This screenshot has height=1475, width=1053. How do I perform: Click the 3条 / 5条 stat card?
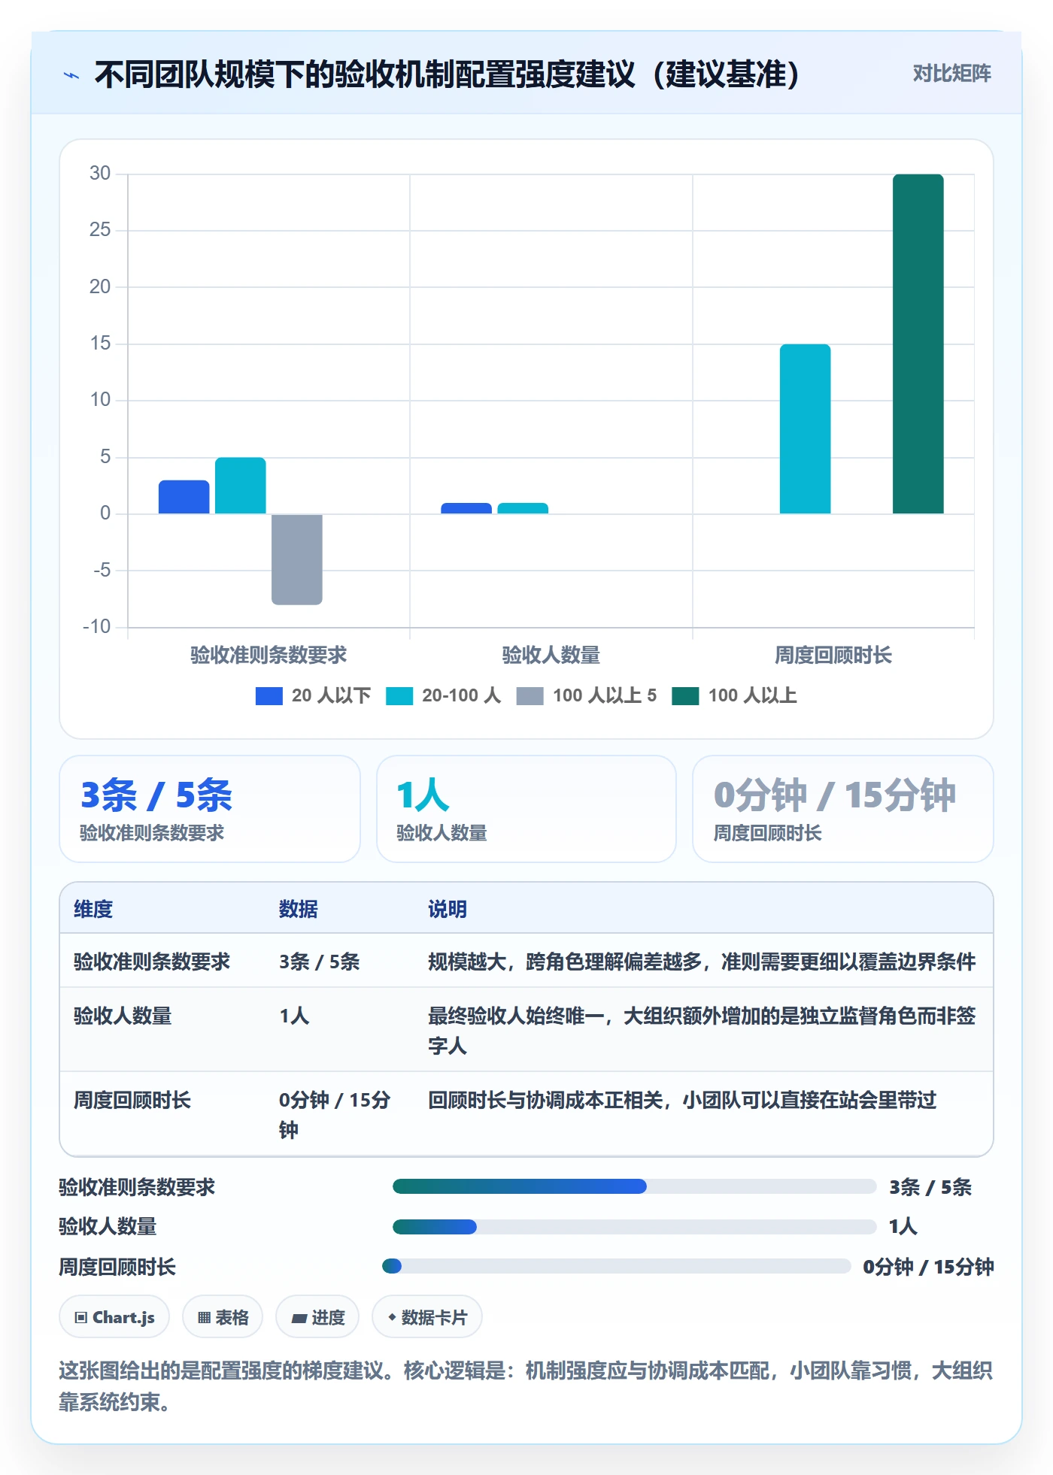[210, 809]
